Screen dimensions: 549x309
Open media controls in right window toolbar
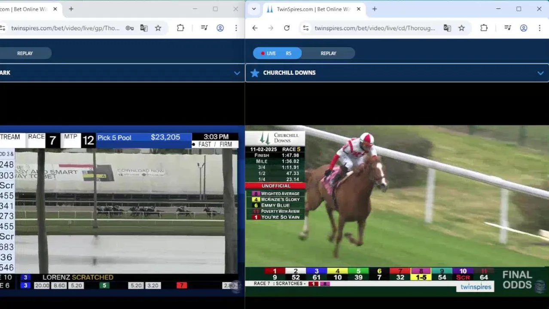pos(508,28)
